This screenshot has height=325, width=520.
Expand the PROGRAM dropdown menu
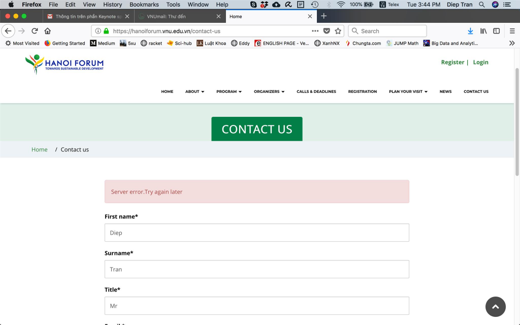click(x=229, y=92)
